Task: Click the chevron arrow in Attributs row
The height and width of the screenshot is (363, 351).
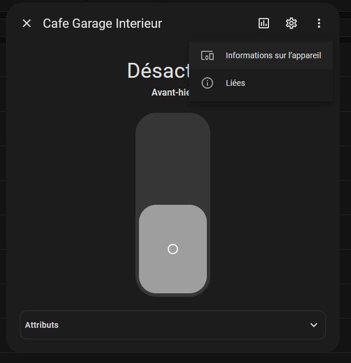Action: pos(314,325)
